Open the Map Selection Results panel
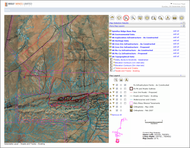Image resolution: width=190 pixels, height=148 pixels. click(119, 23)
